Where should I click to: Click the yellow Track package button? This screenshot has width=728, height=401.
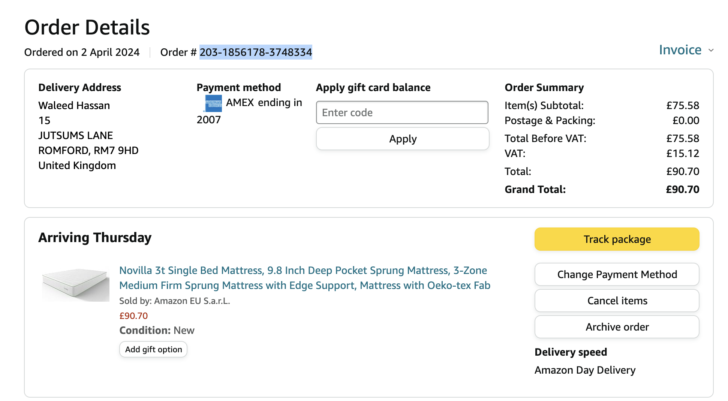point(617,239)
